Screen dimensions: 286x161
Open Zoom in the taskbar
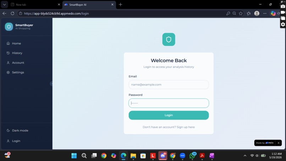click(182, 156)
